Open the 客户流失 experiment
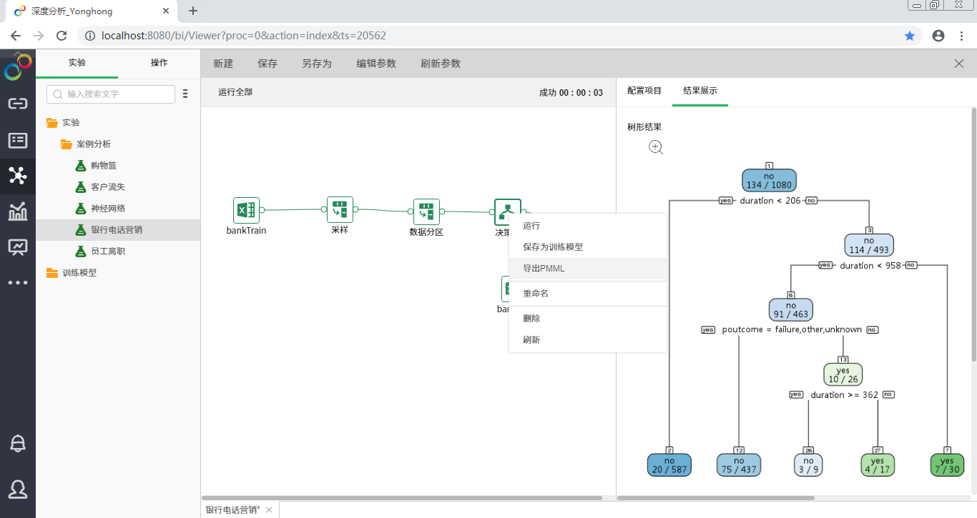 pyautogui.click(x=108, y=187)
